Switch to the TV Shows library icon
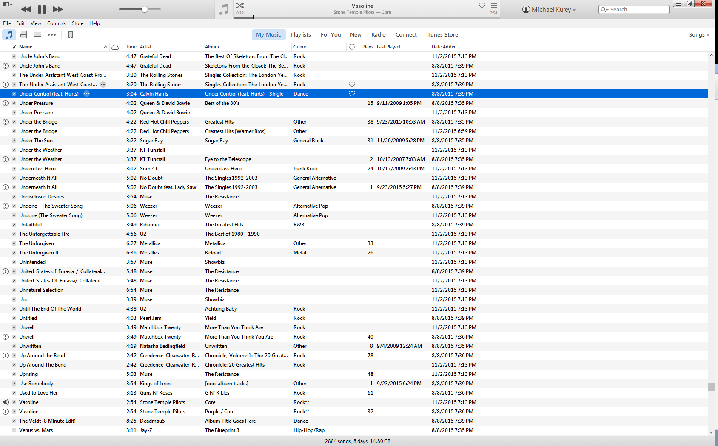 (x=37, y=35)
